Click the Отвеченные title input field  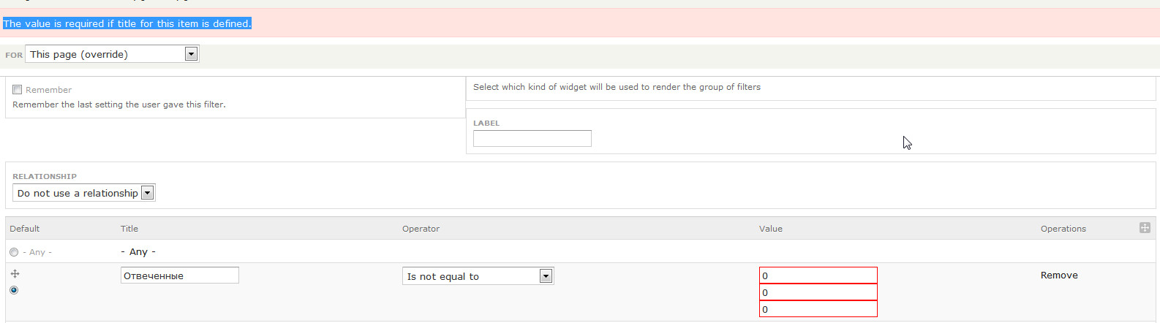coord(179,275)
